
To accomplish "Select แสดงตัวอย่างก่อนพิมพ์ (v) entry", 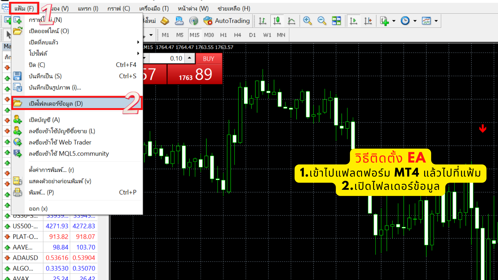I will coord(77,181).
